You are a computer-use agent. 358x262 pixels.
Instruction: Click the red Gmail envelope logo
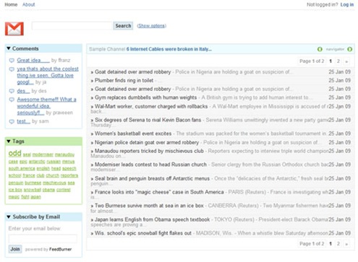coord(14,29)
